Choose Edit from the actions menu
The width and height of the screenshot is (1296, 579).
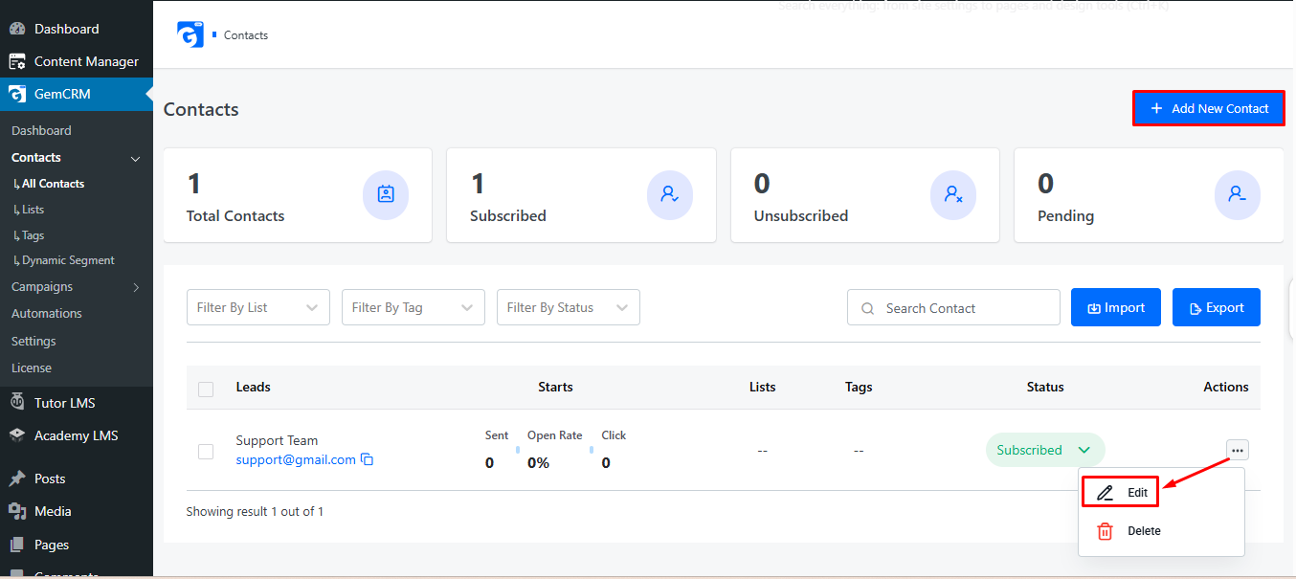pyautogui.click(x=1121, y=492)
